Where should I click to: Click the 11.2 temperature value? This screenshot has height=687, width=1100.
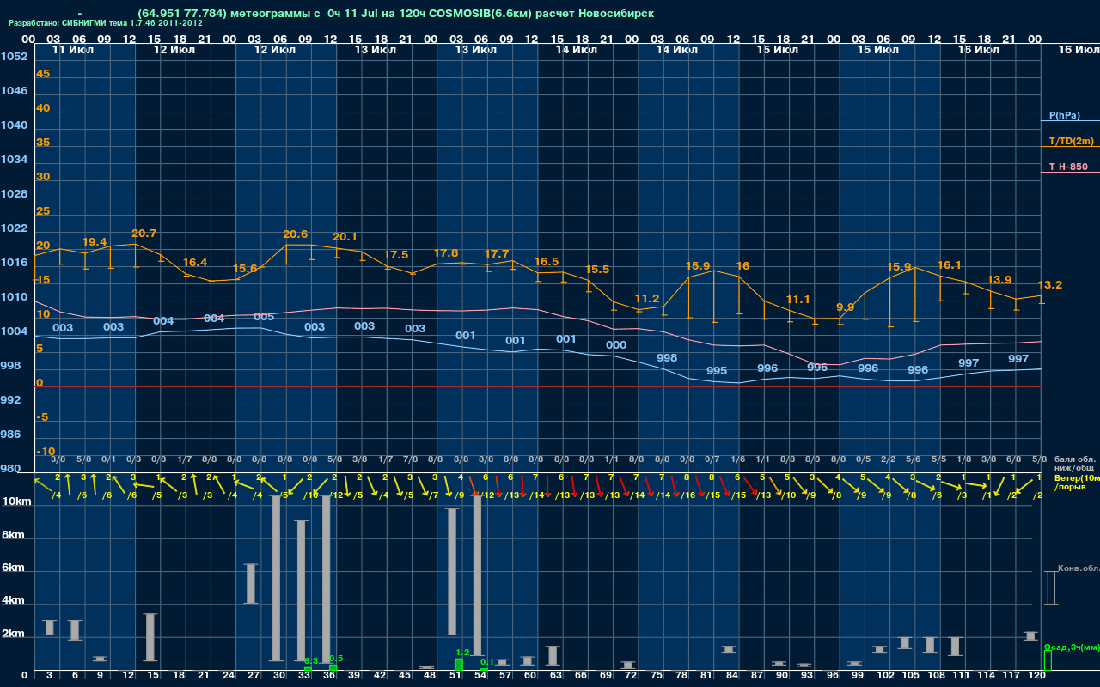646,299
